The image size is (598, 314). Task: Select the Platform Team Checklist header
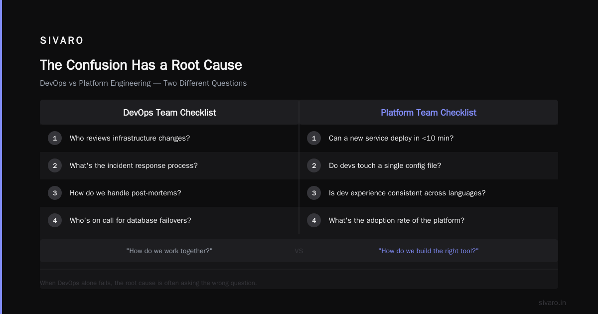[429, 113]
